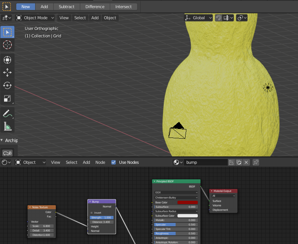This screenshot has width=298, height=244.
Task: Select the Annotate pencil tool
Action: click(7, 113)
